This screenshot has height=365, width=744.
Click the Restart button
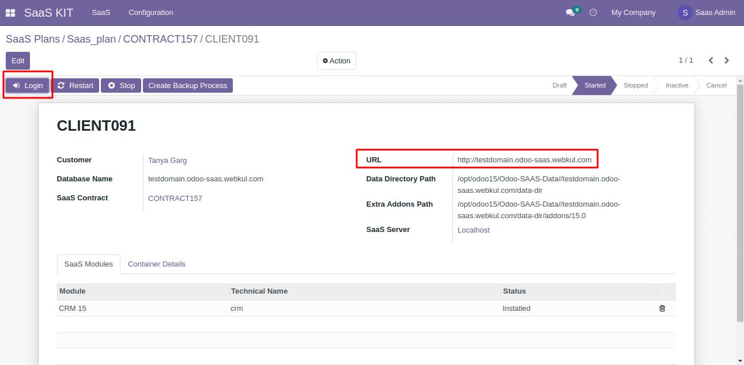75,85
